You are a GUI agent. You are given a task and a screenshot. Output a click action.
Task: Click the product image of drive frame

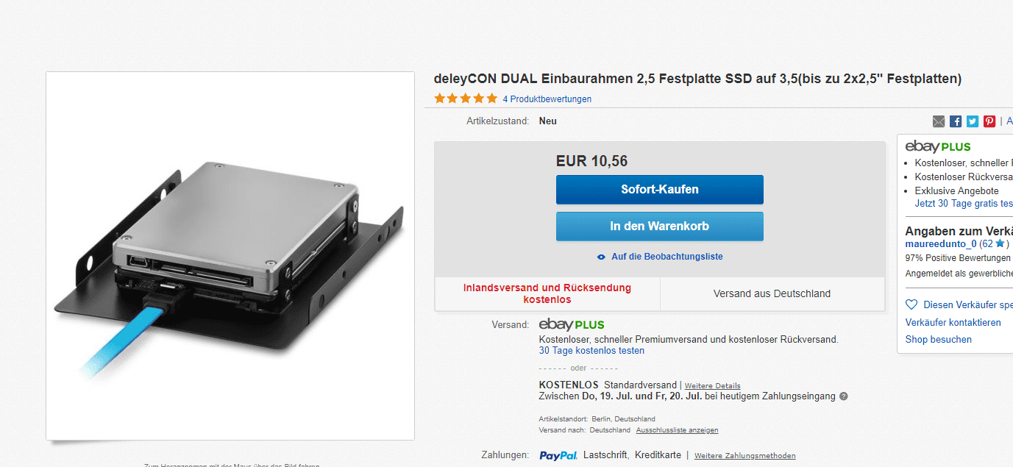click(230, 256)
